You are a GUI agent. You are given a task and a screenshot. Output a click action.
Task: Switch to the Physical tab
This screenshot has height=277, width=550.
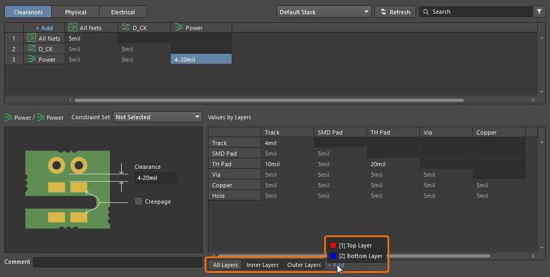pos(76,12)
